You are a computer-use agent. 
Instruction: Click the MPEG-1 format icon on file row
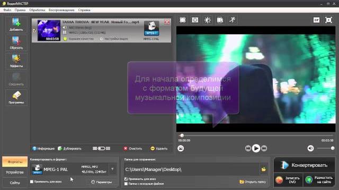pyautogui.click(x=151, y=28)
